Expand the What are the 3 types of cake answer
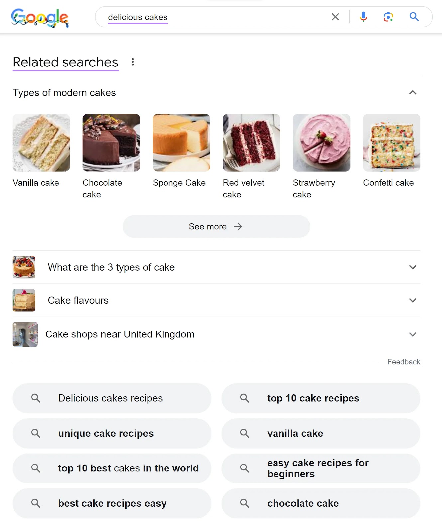This screenshot has height=532, width=442. tap(412, 267)
